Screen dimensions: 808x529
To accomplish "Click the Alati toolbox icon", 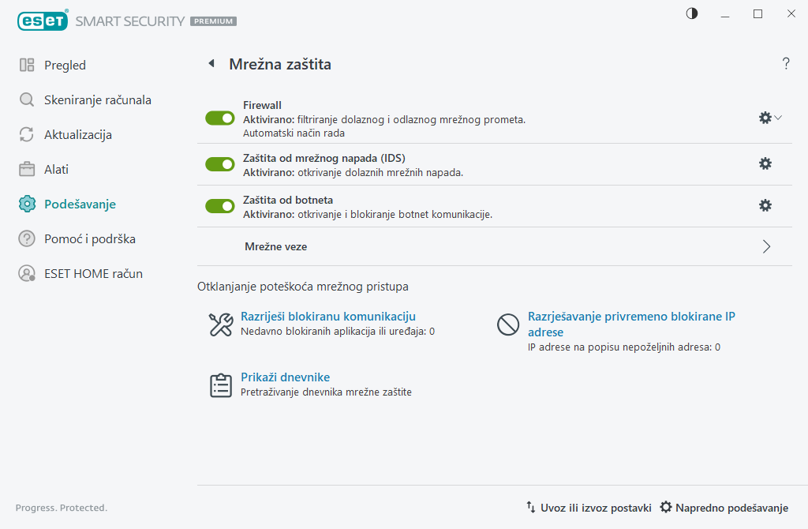I will pyautogui.click(x=27, y=170).
